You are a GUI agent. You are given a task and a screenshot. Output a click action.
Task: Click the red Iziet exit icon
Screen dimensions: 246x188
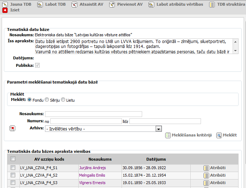tap(5, 10)
